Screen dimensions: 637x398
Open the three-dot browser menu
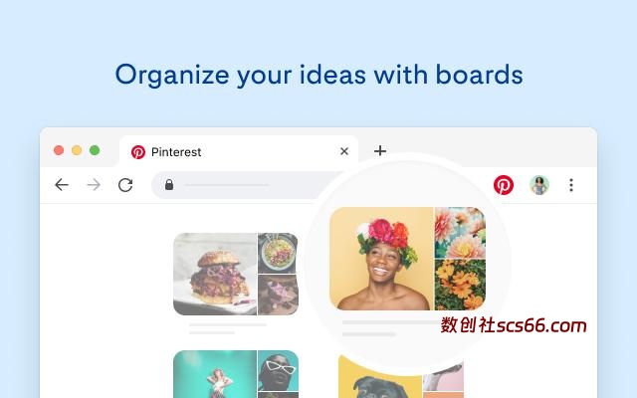coord(571,185)
